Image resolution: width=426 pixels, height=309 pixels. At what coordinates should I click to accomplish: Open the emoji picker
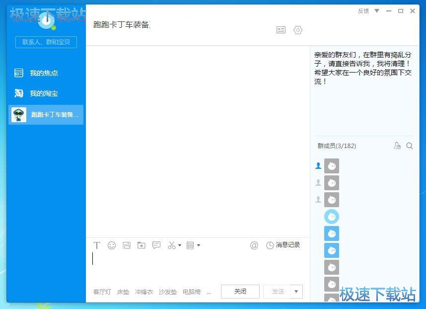pyautogui.click(x=112, y=245)
